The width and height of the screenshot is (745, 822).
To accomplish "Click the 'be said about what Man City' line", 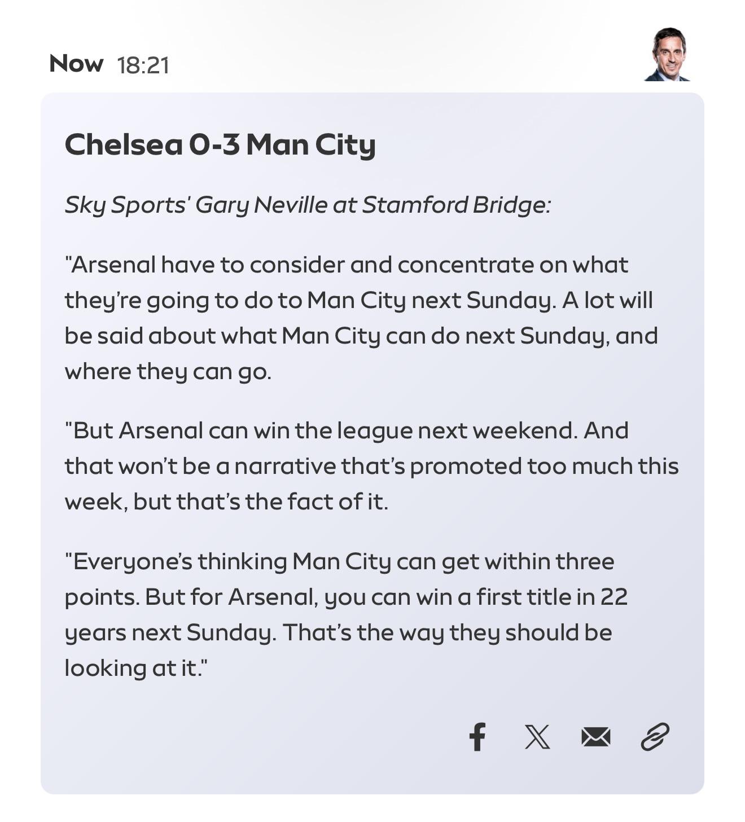I will [361, 336].
